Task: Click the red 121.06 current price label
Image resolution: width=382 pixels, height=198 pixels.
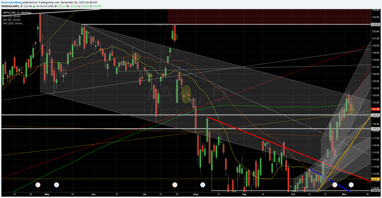Action: 376,109
